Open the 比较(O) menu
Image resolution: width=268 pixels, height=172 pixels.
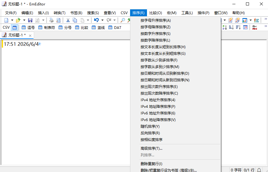point(155,13)
